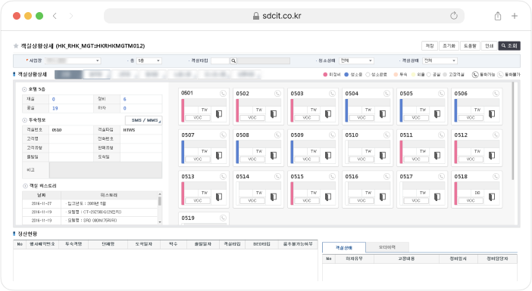Switch to the 객실상태 tab in bottom panel
This screenshot has height=291, width=532.
coord(344,248)
